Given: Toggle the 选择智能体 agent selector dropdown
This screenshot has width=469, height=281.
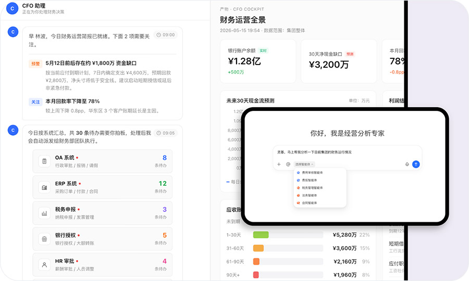Looking at the screenshot, I should pyautogui.click(x=304, y=164).
